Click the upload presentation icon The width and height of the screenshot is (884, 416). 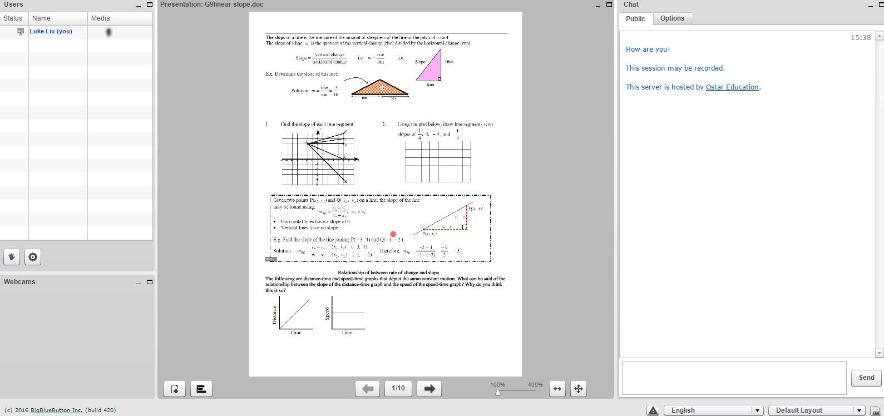(x=175, y=389)
